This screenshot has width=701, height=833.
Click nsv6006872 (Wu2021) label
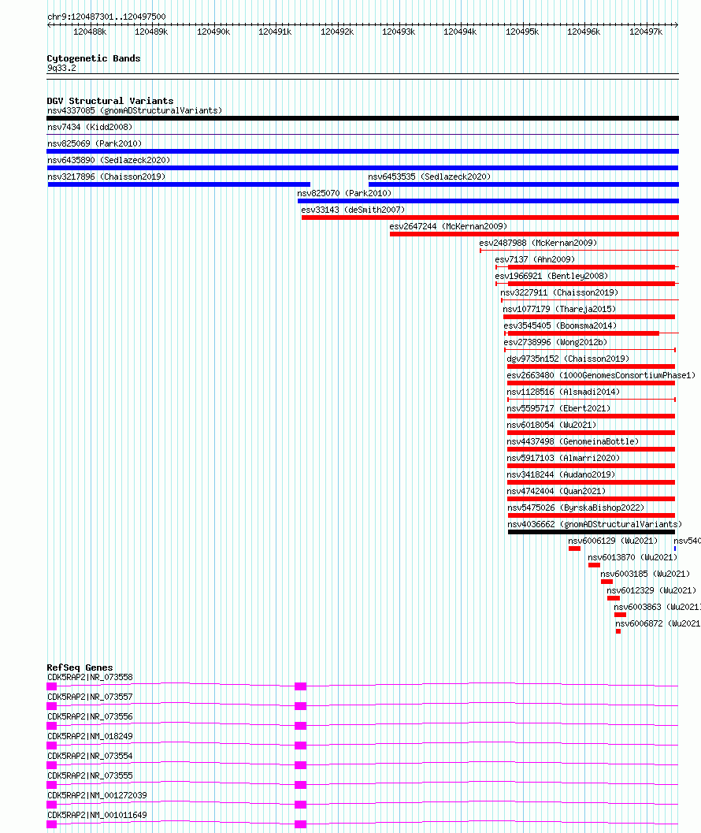pyautogui.click(x=658, y=623)
